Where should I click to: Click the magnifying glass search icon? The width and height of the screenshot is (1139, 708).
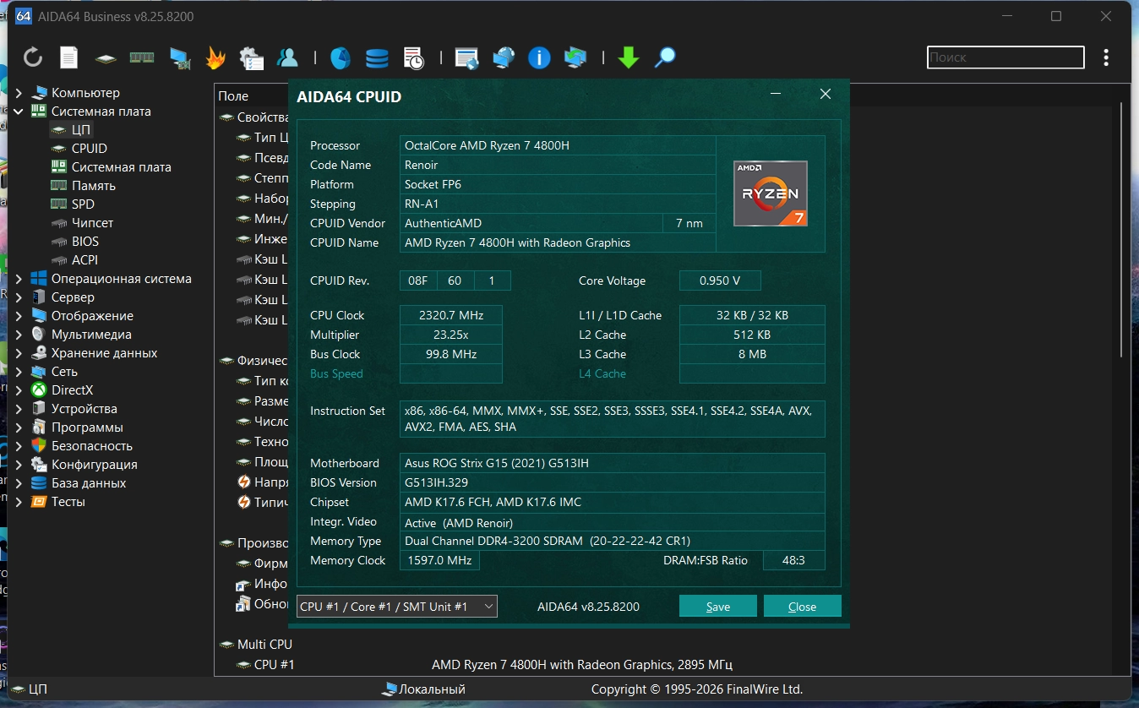point(666,57)
